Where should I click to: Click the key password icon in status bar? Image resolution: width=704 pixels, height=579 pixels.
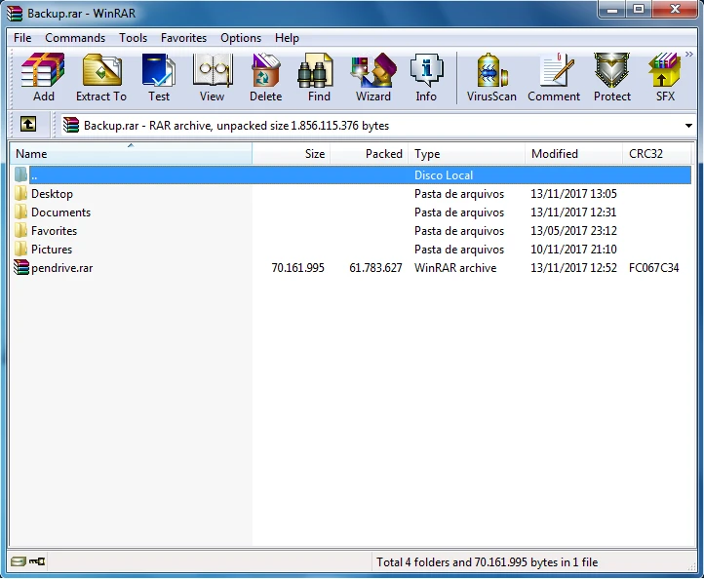pos(36,561)
